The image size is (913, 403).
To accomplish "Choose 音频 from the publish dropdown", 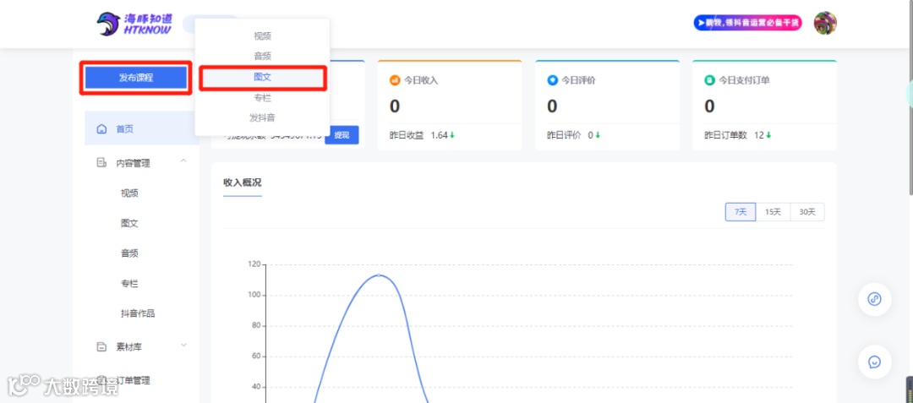I will 263,57.
